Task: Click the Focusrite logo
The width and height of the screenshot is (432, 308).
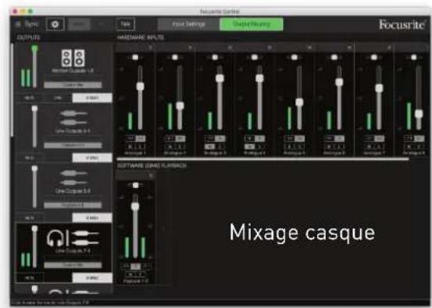Action: (x=402, y=24)
